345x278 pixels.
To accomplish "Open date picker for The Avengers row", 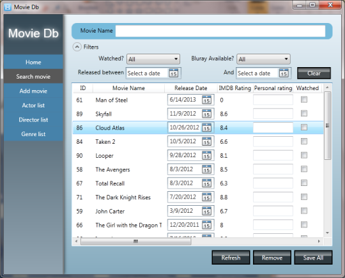I will tap(206, 169).
